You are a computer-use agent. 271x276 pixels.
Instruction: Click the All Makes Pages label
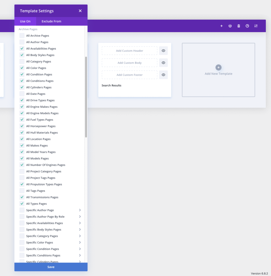(37, 146)
